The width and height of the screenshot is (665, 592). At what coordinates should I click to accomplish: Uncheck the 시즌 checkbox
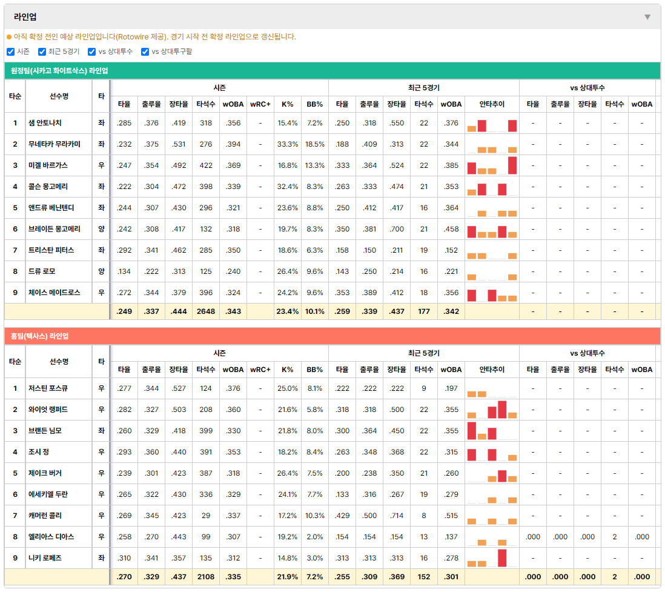(x=11, y=52)
